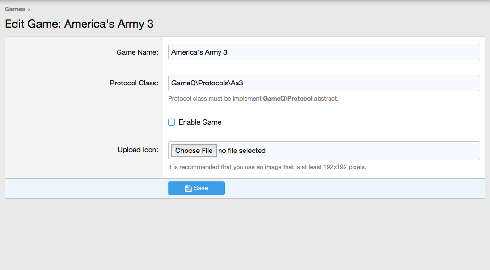Click the Save button text
This screenshot has height=270, width=490.
201,188
